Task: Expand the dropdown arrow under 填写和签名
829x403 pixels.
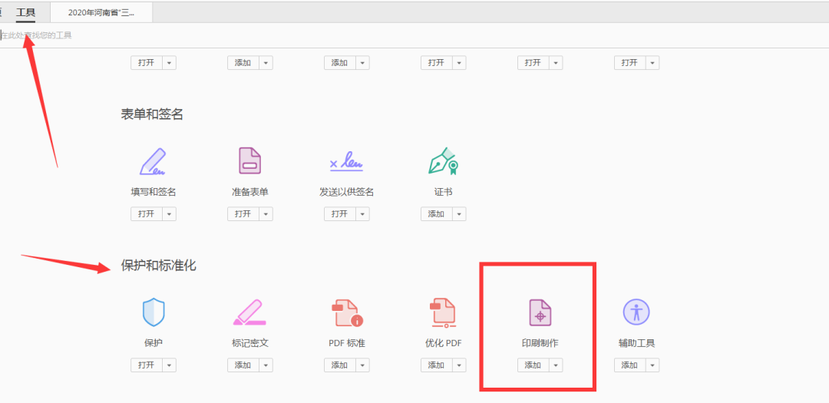Action: tap(169, 214)
